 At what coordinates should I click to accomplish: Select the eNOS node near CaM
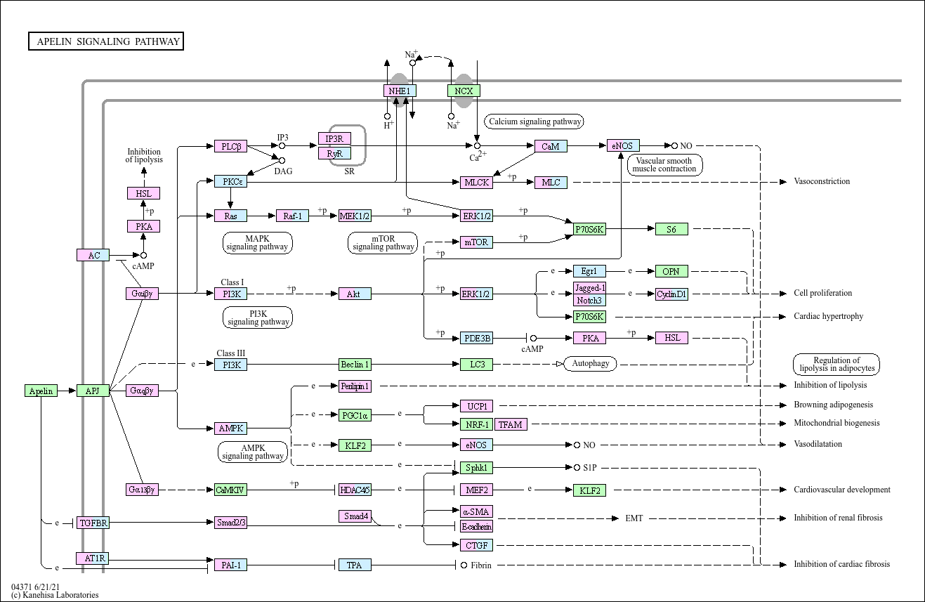coord(621,146)
